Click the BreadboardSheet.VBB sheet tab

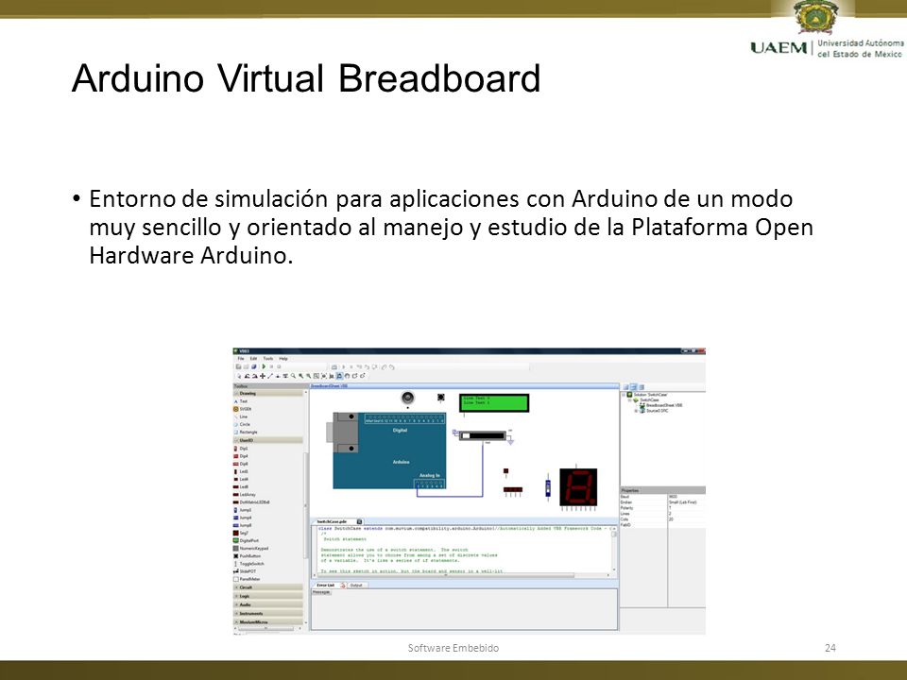[x=329, y=385]
